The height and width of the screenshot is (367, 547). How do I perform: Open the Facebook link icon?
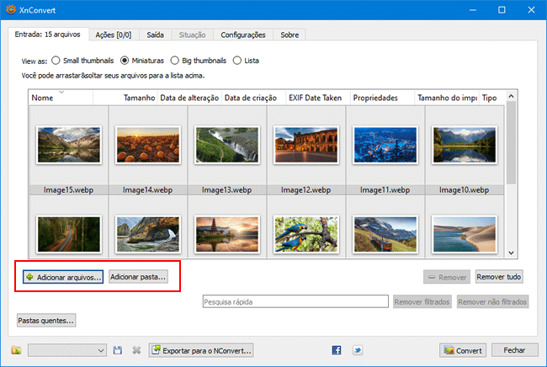(x=337, y=350)
